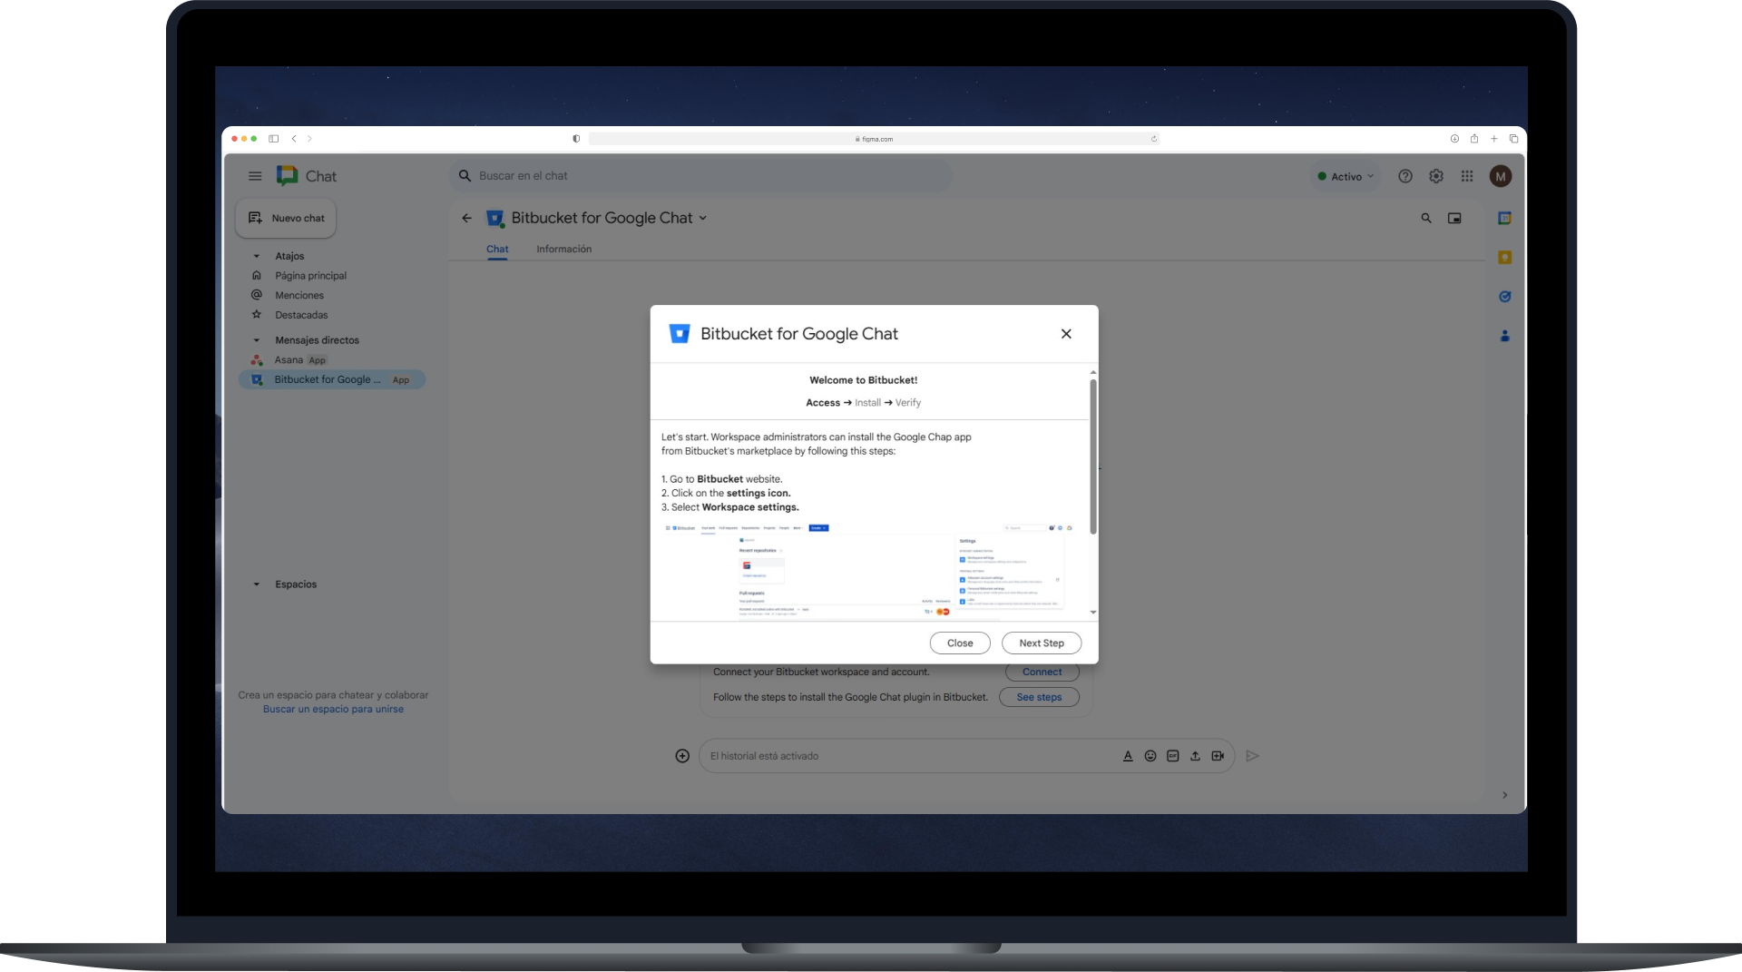Expand the side panel chevron at bottom right

coord(1504,795)
